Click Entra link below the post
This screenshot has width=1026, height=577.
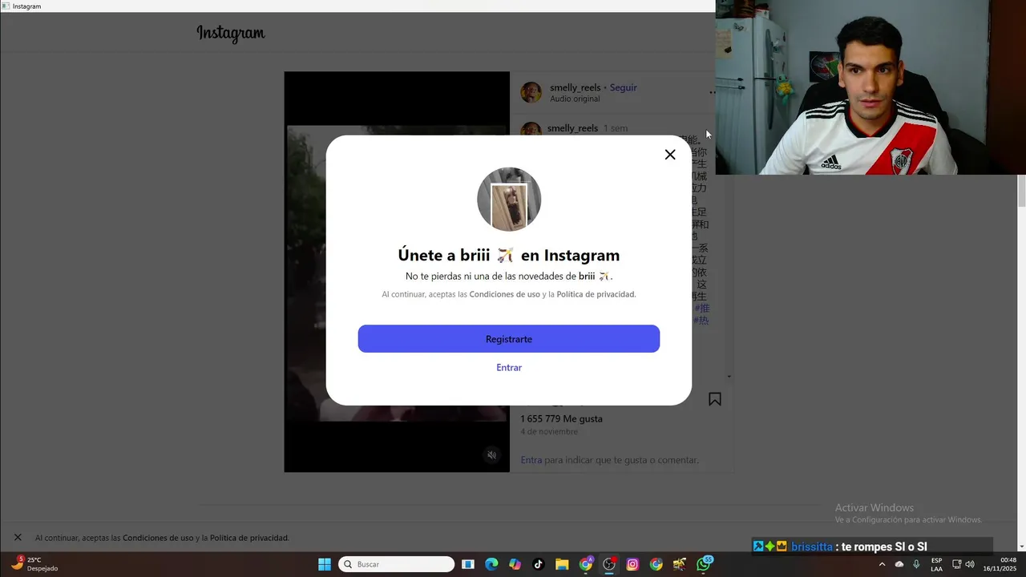[x=531, y=460]
